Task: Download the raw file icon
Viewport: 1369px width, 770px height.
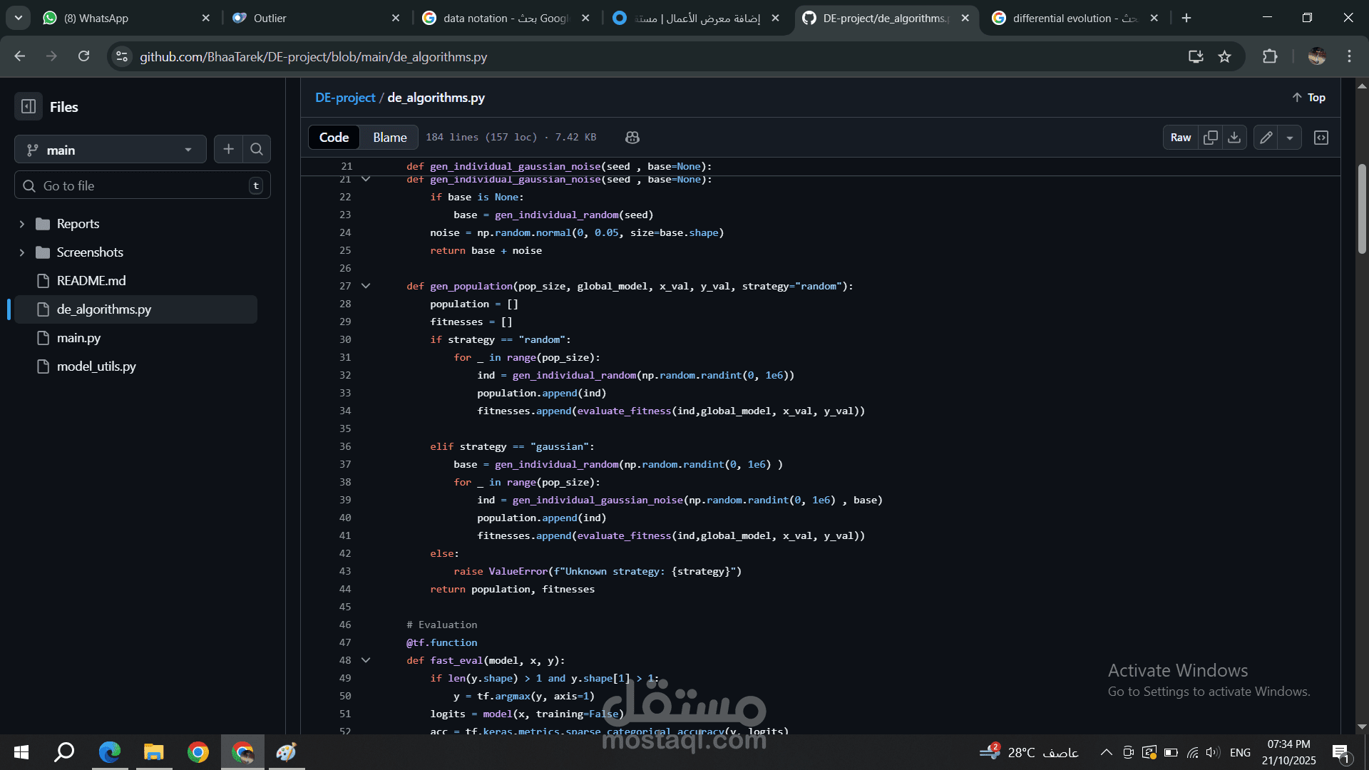Action: (x=1234, y=138)
